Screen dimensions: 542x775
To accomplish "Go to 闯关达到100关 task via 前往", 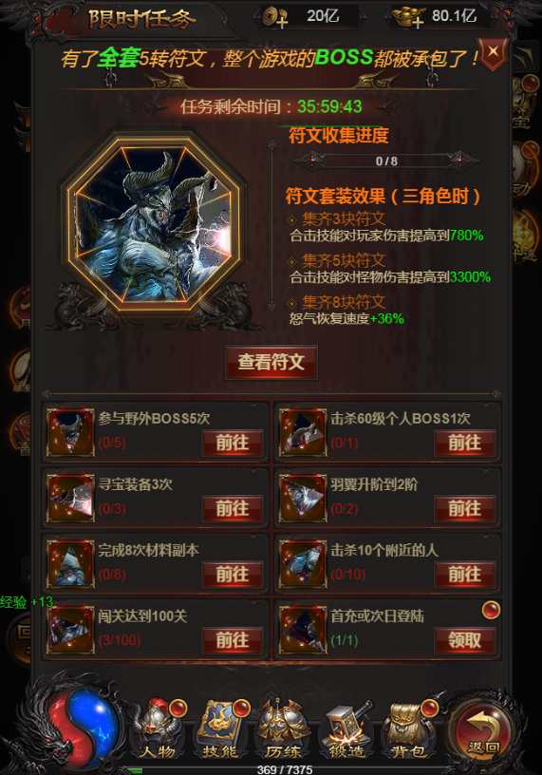I will point(233,640).
